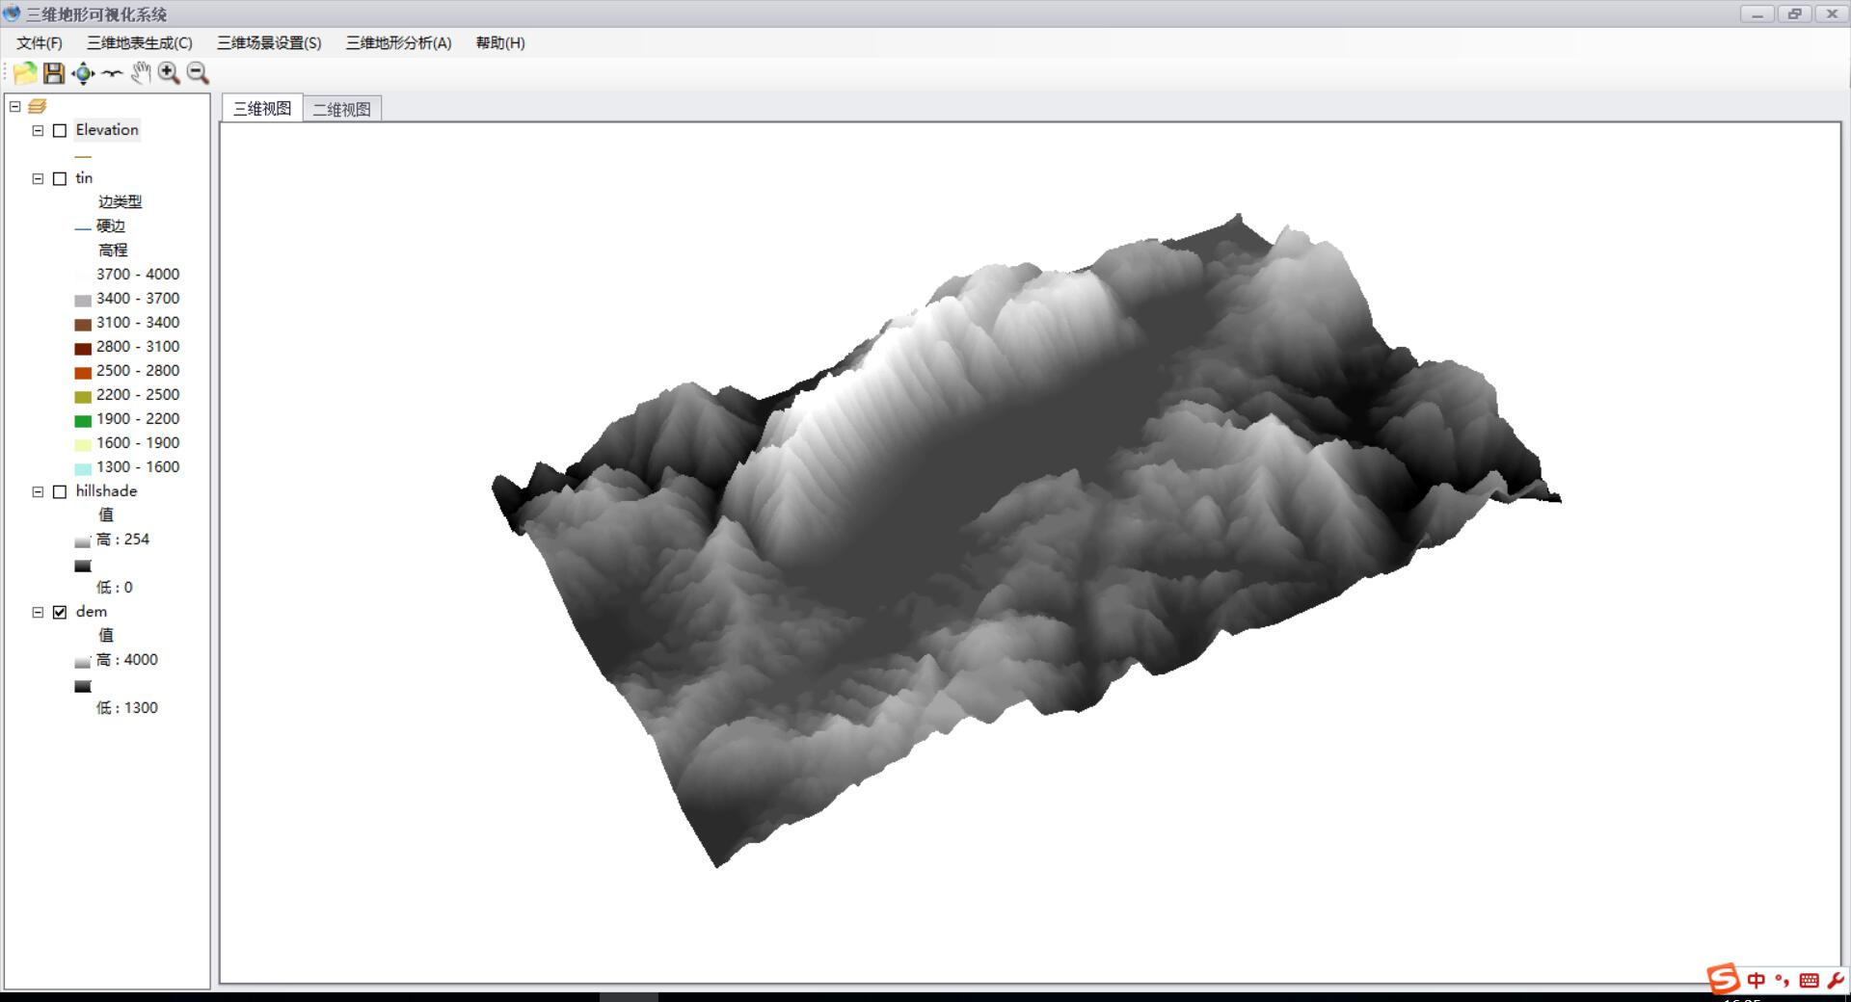1851x1002 pixels.
Task: Select the globe navigate tool
Action: pyautogui.click(x=84, y=73)
